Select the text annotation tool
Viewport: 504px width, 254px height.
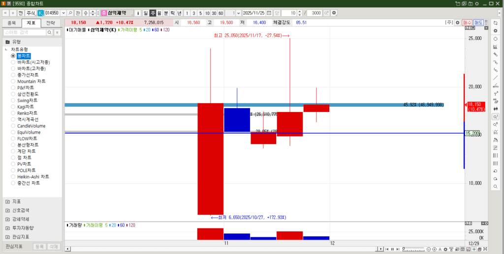[495, 93]
